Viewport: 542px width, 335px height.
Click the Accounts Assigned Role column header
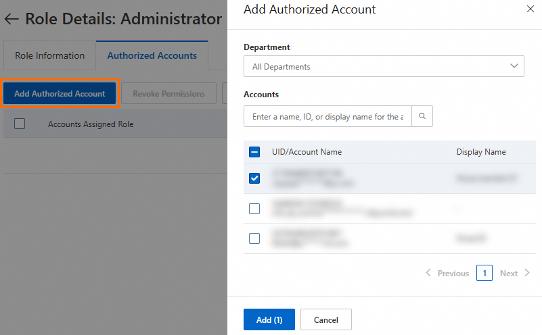91,124
